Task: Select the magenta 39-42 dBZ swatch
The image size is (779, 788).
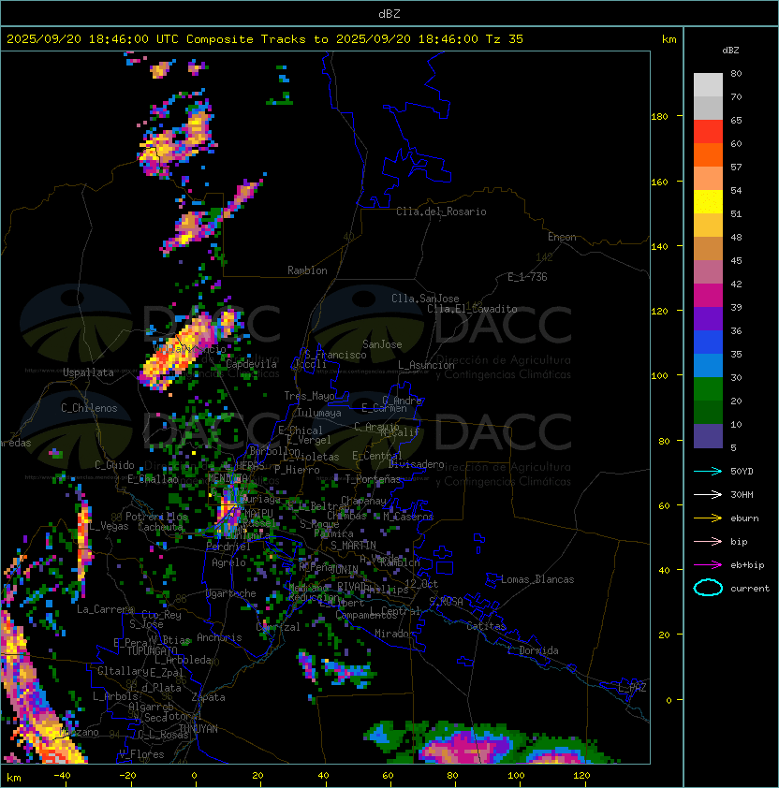Action: pos(708,296)
